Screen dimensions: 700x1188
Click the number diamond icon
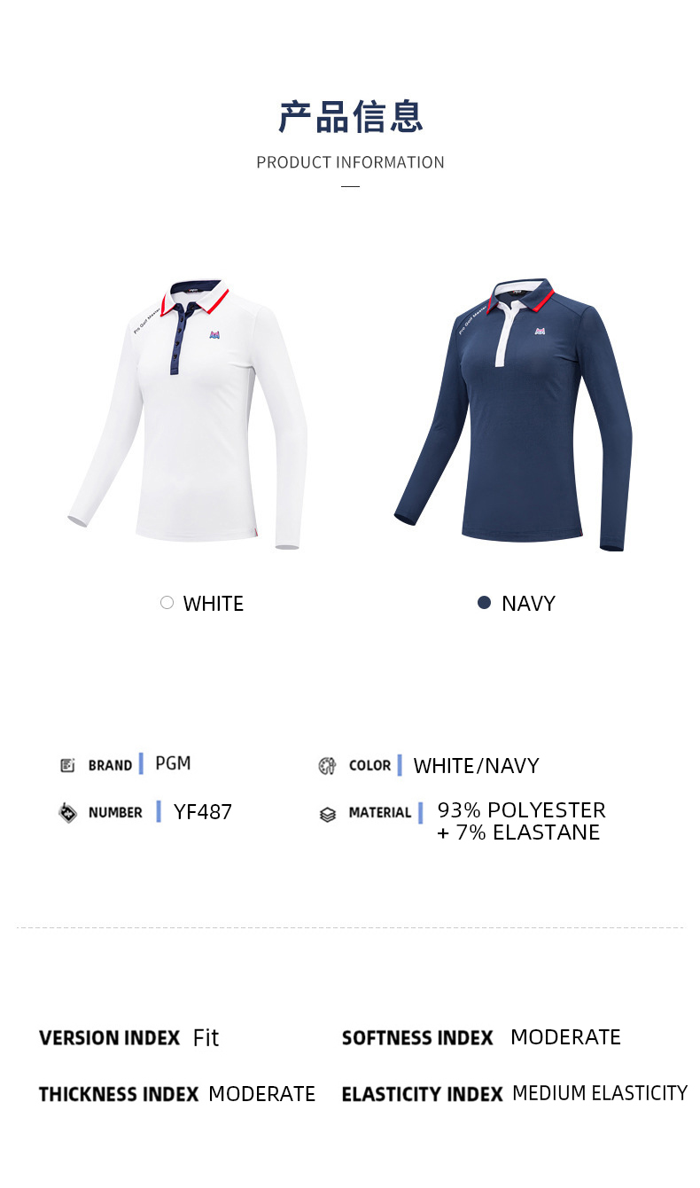pyautogui.click(x=67, y=812)
